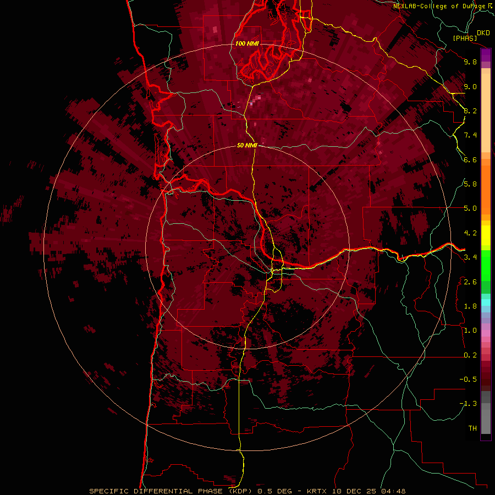Click the 1.8 value on color scale

[470, 306]
